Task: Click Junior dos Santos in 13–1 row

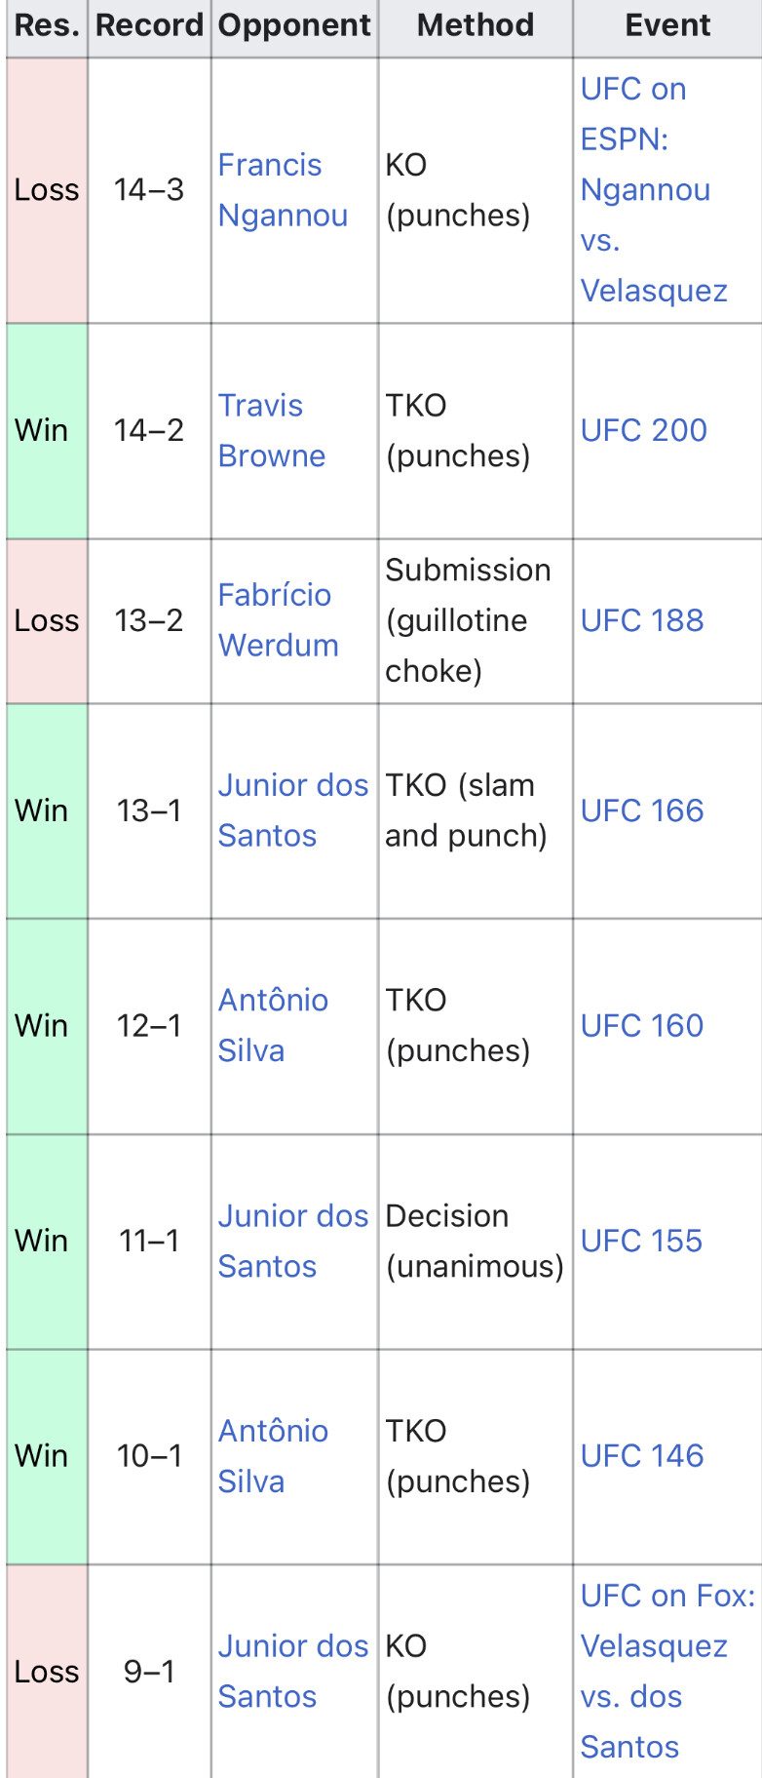Action: click(292, 810)
